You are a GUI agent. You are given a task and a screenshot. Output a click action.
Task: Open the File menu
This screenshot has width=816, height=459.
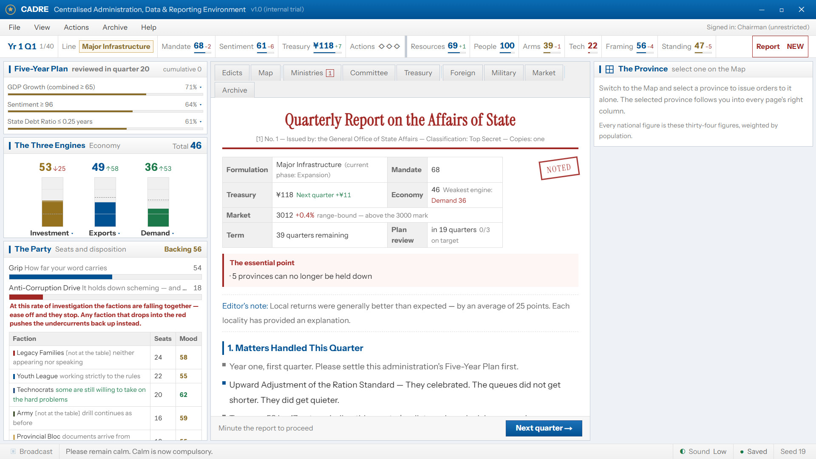coord(14,27)
